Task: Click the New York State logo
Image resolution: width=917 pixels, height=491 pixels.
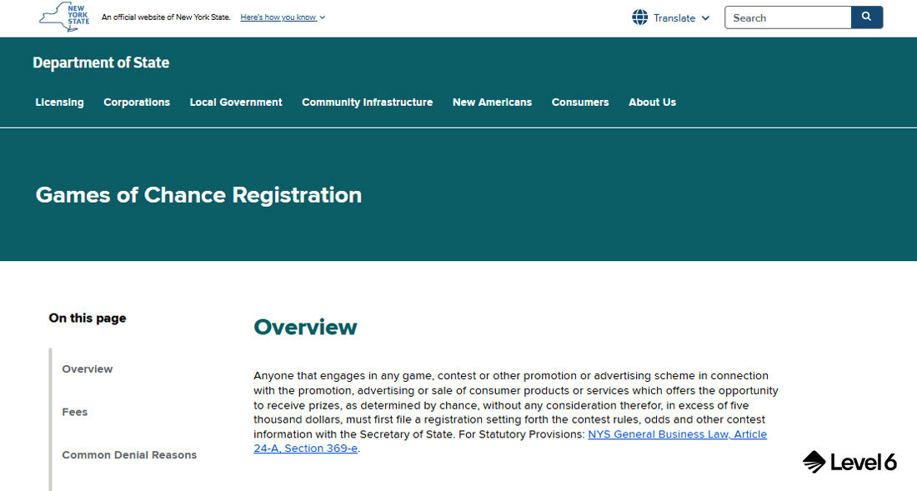Action: pyautogui.click(x=64, y=18)
